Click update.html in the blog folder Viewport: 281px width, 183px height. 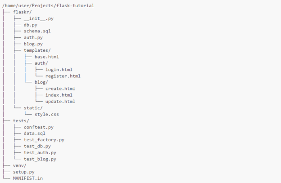tap(60, 102)
